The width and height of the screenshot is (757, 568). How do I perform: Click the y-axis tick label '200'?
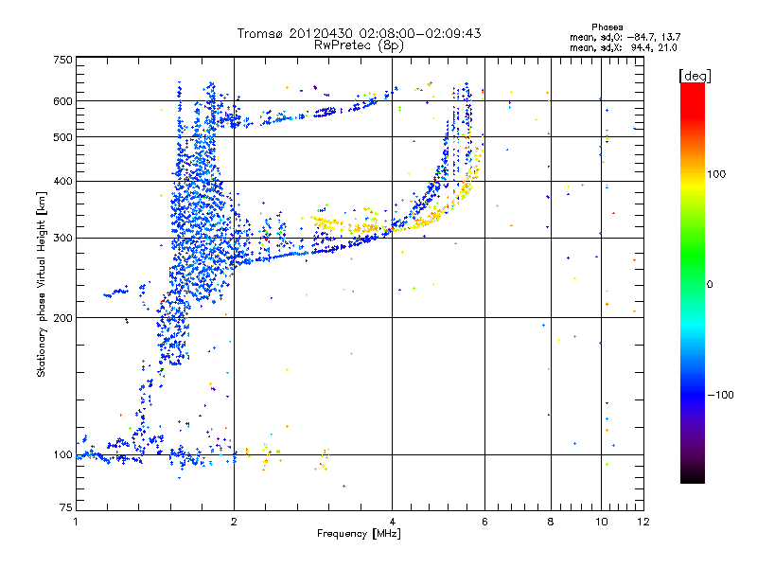click(x=62, y=318)
